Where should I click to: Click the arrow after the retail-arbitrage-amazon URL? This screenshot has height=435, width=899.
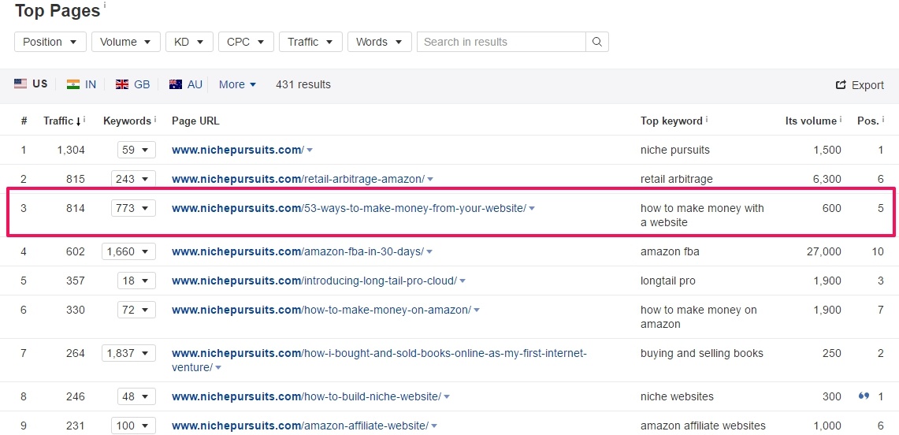tap(430, 180)
